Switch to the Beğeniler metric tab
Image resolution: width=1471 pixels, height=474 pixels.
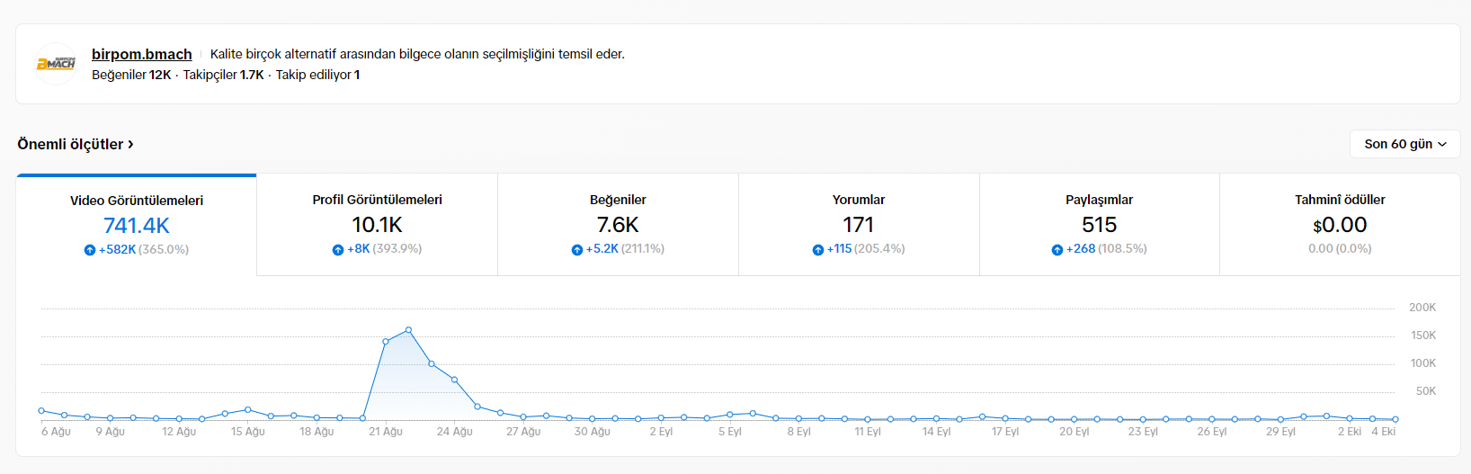point(618,225)
